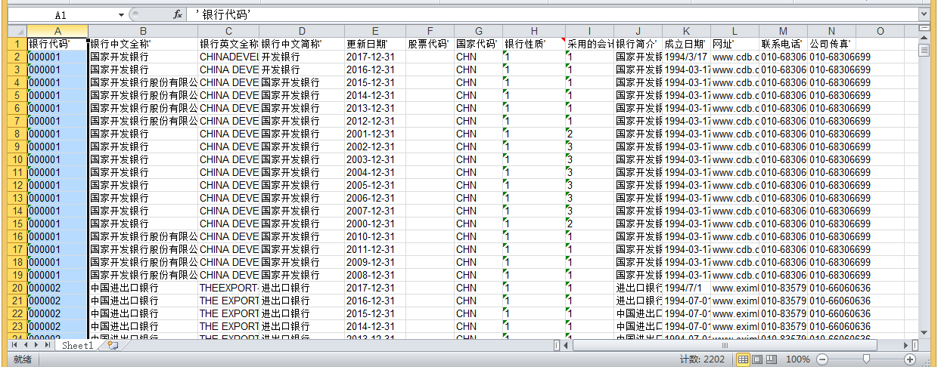Select header cell 联系电话'

(783, 44)
